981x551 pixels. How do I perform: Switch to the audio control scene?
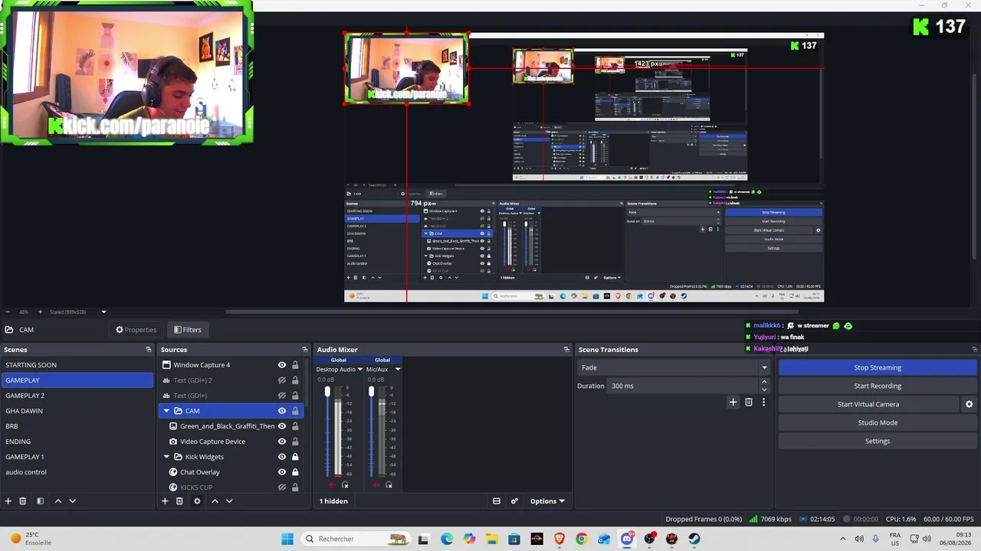77,472
